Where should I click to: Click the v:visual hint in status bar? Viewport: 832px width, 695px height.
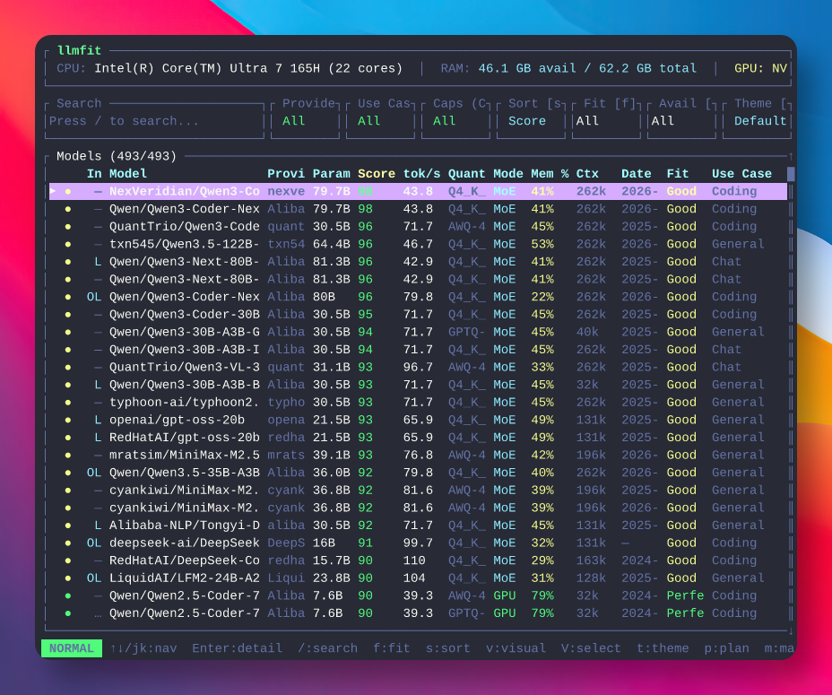516,648
